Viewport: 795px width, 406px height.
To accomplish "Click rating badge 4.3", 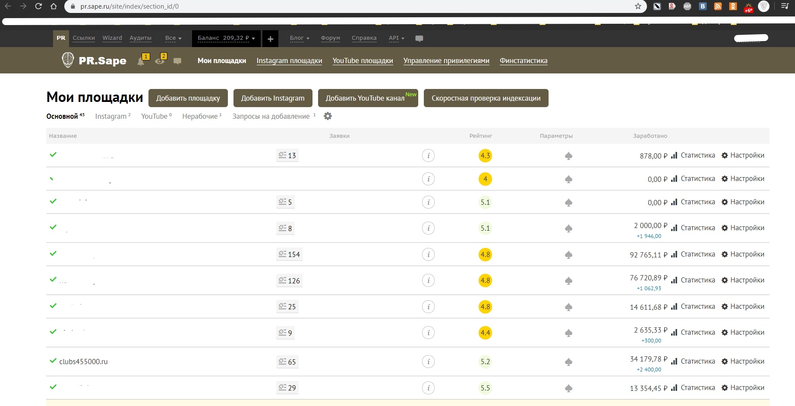I will [x=485, y=155].
